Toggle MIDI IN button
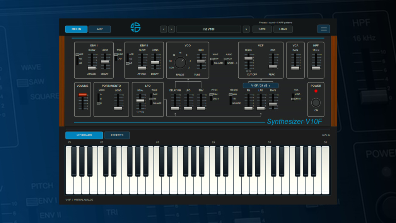The height and width of the screenshot is (223, 396). pos(76,29)
